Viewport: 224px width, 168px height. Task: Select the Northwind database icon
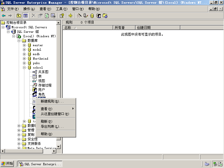pyautogui.click(x=29, y=59)
